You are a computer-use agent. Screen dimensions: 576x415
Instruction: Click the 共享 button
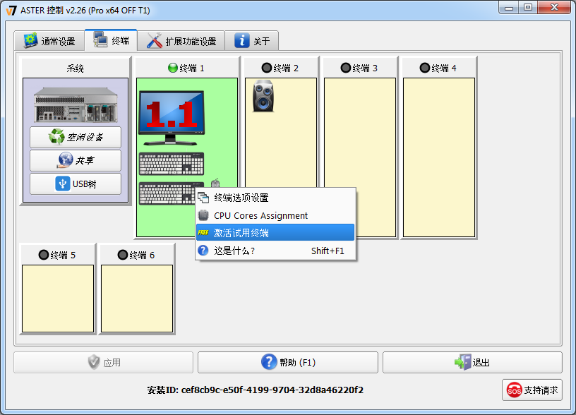[76, 160]
